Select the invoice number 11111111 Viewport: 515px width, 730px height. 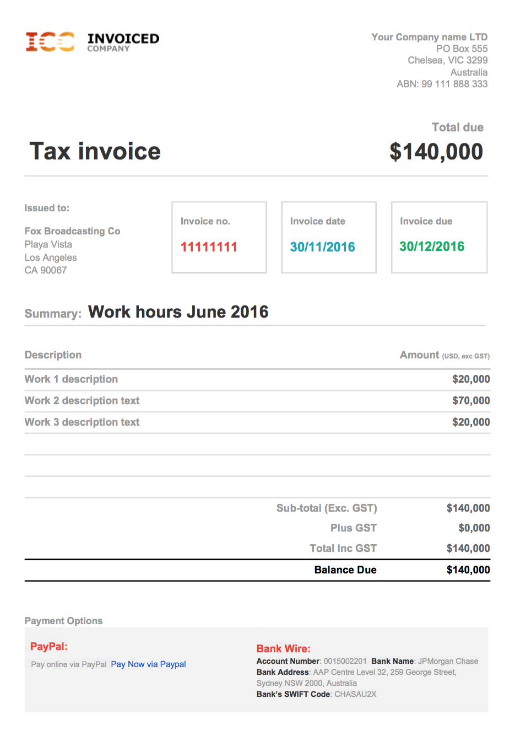click(209, 247)
